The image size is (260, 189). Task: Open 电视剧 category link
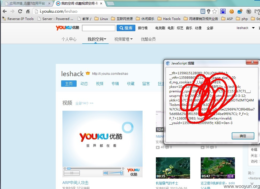[160, 28]
